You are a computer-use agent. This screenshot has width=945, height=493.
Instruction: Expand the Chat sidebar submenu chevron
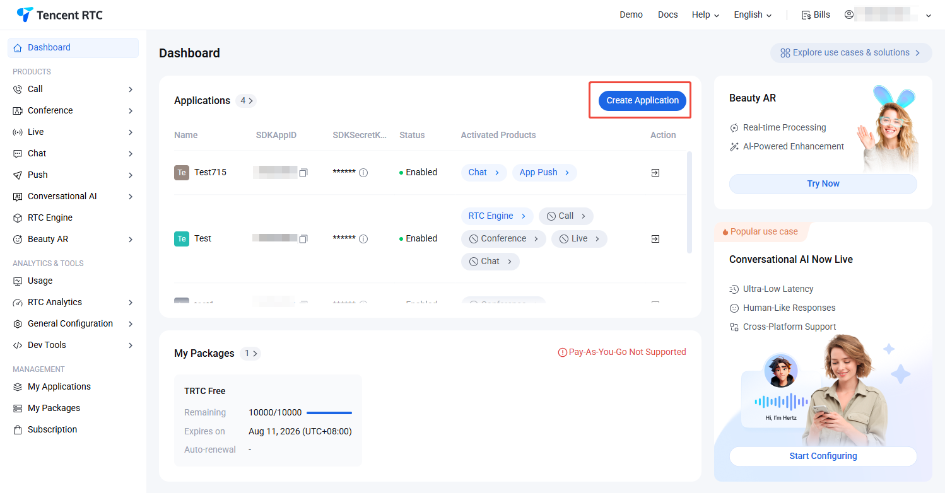click(131, 154)
